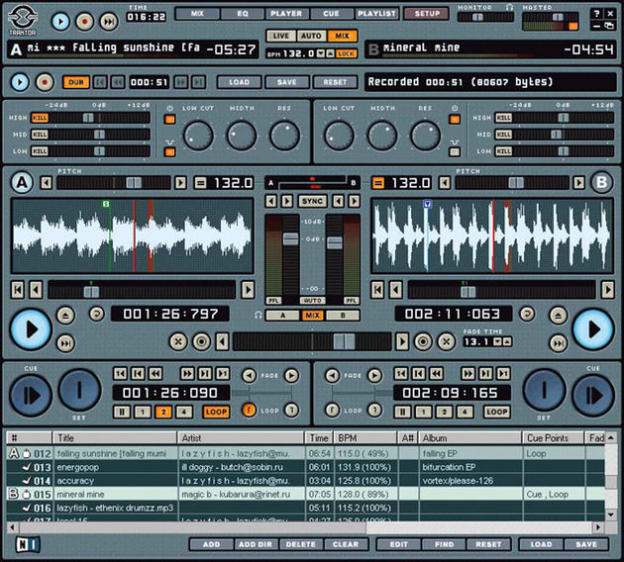Toggle the filter power button on deck B
Screen dimensions: 624x562
pos(455,119)
